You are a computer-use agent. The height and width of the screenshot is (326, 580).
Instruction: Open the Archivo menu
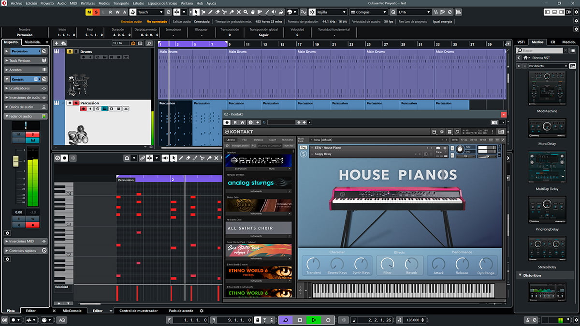[16, 3]
